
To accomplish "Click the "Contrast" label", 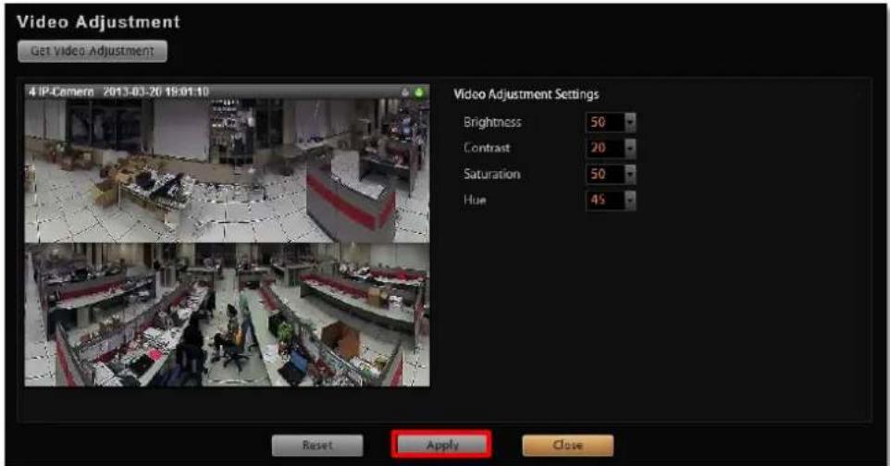I will coord(487,148).
